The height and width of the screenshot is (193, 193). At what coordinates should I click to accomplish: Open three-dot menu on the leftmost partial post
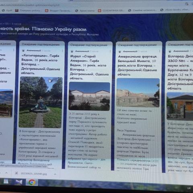[14, 50]
